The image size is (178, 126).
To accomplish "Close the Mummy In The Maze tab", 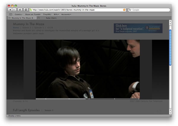I will tap(9, 18).
